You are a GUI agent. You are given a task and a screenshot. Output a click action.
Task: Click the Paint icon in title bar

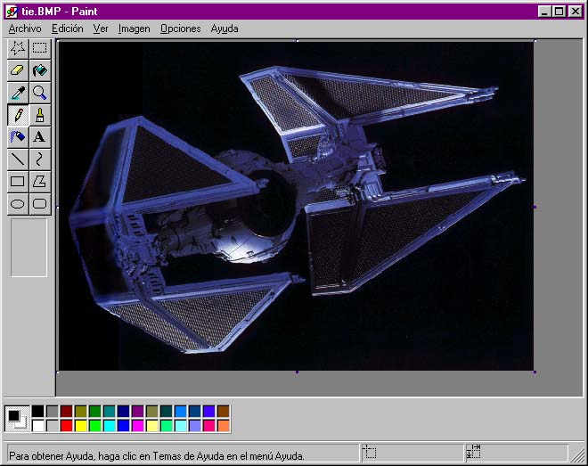(x=12, y=12)
